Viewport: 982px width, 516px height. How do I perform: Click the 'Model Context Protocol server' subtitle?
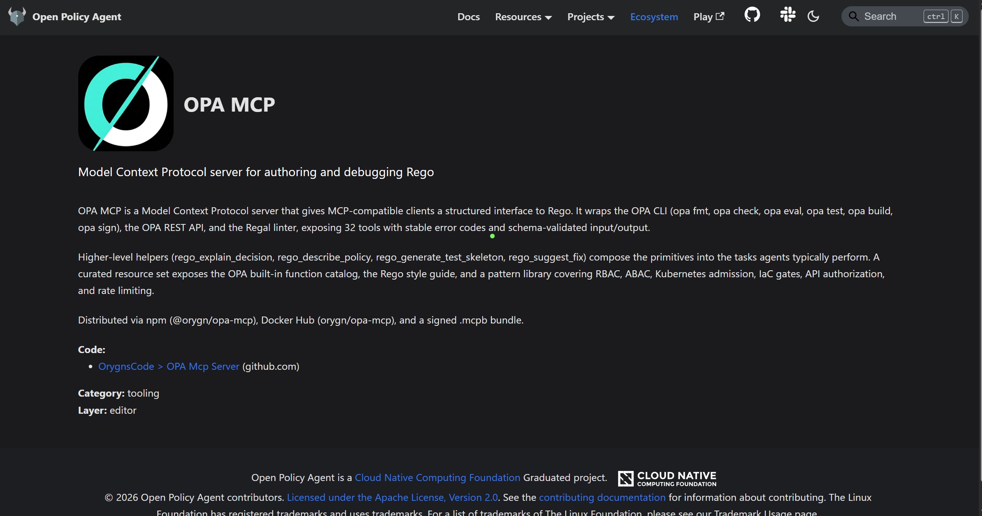coord(256,172)
